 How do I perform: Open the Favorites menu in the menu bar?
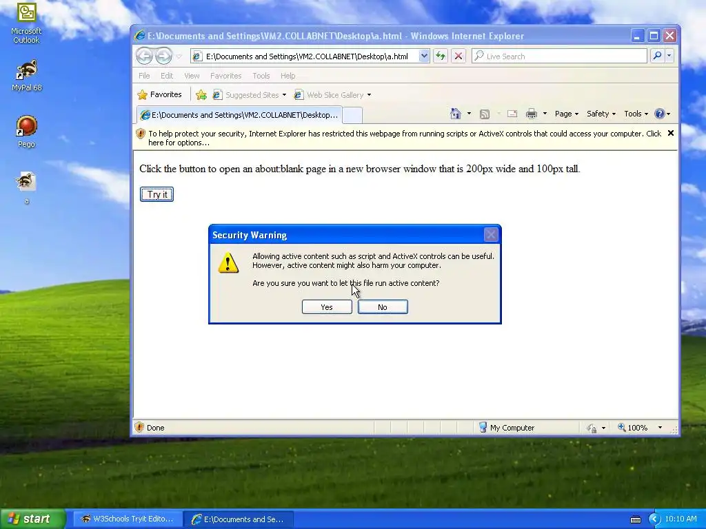pos(225,76)
